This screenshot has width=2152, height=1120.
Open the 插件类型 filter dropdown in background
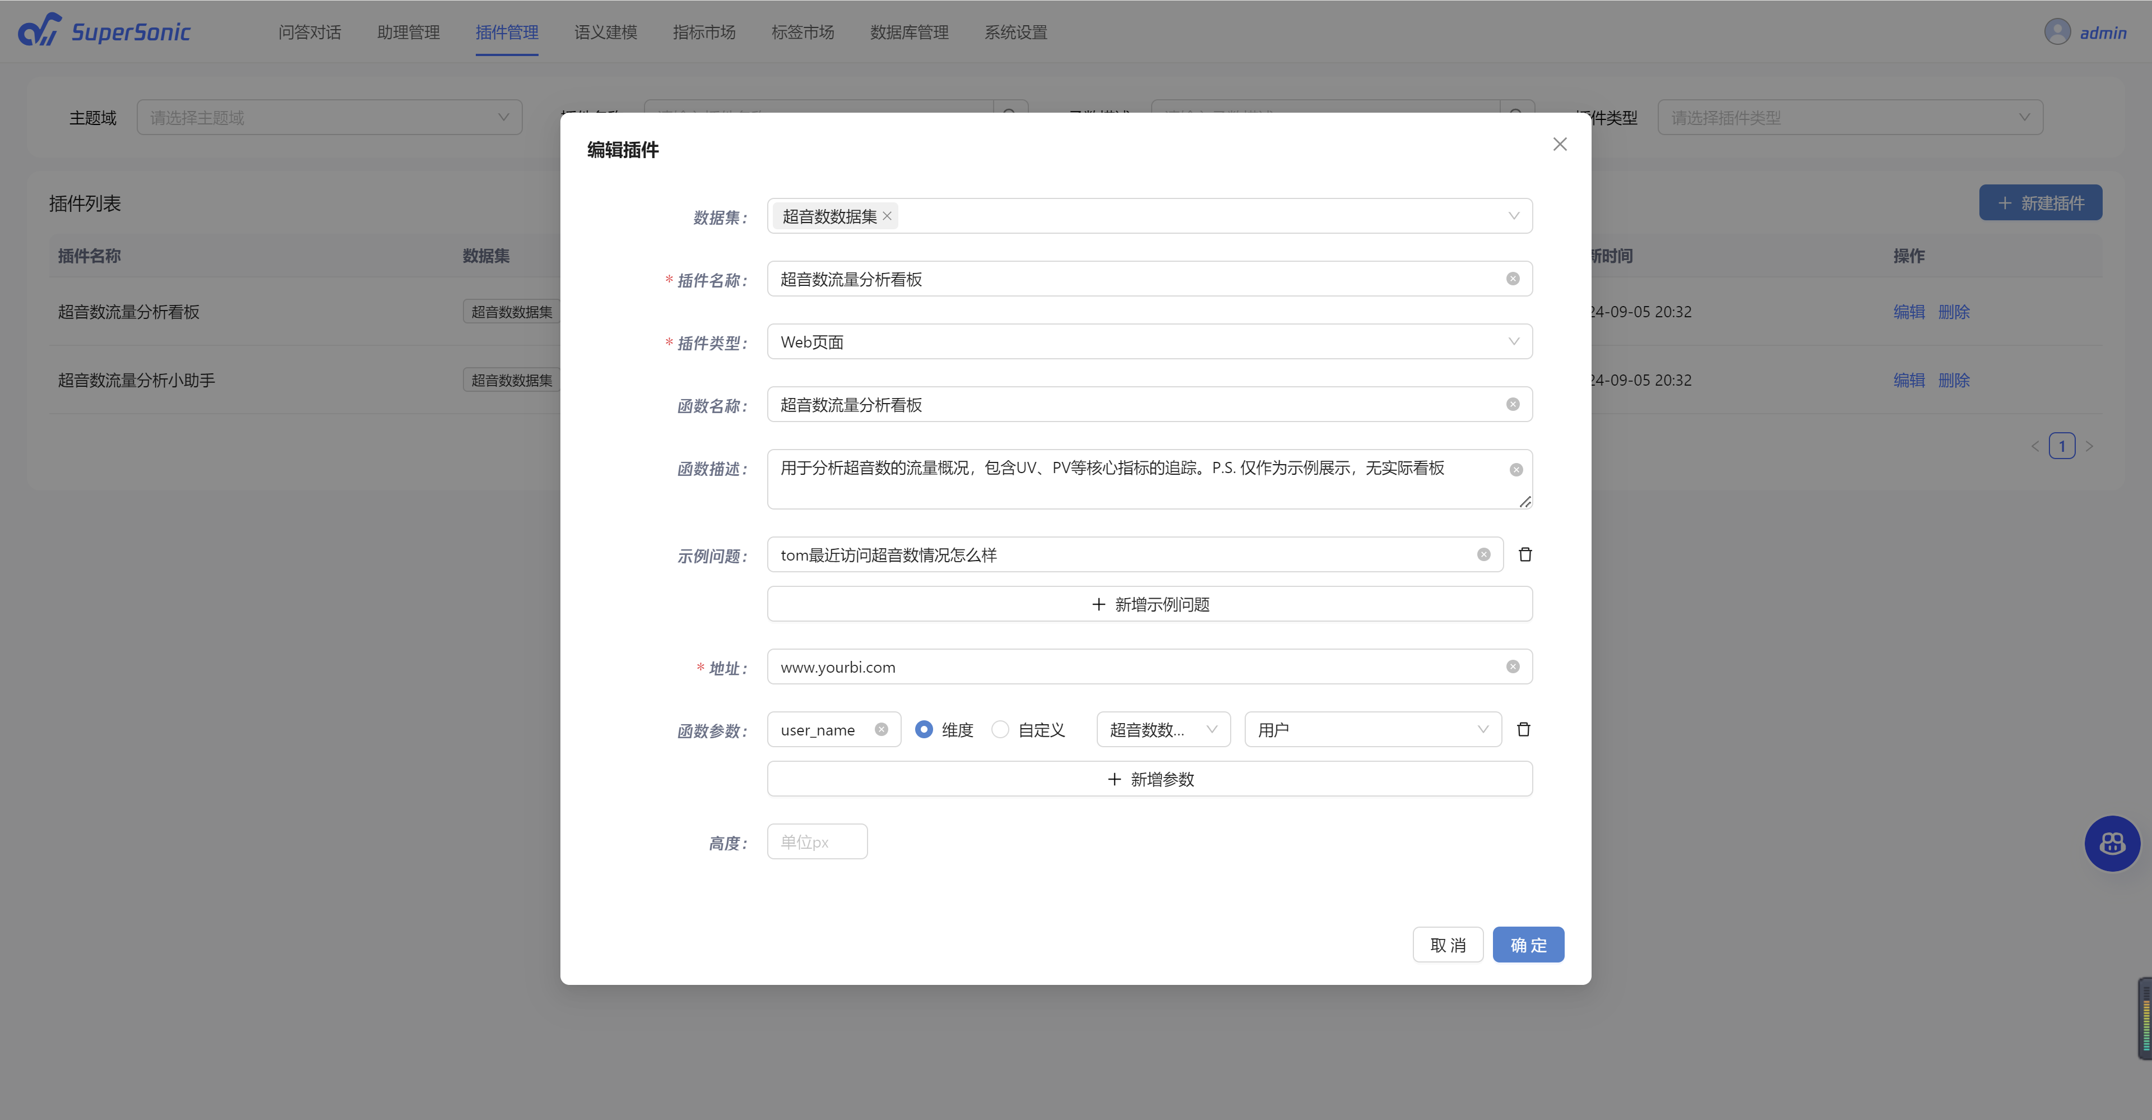click(1849, 118)
